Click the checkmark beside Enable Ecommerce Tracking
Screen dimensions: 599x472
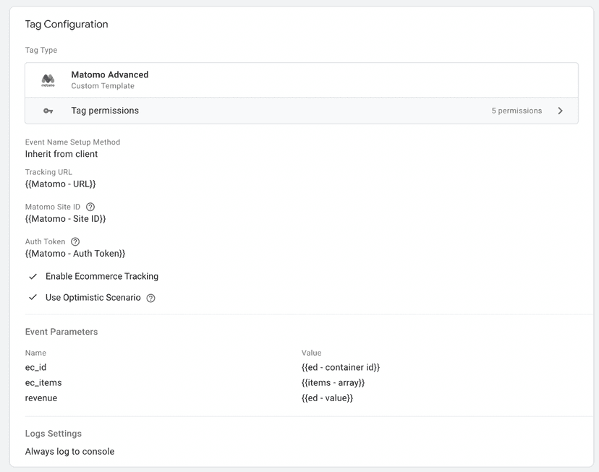click(33, 276)
